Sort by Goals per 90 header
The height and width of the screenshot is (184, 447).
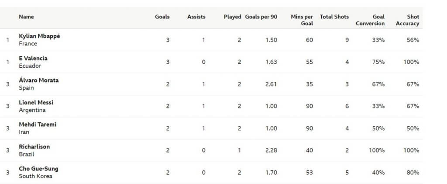pos(261,17)
